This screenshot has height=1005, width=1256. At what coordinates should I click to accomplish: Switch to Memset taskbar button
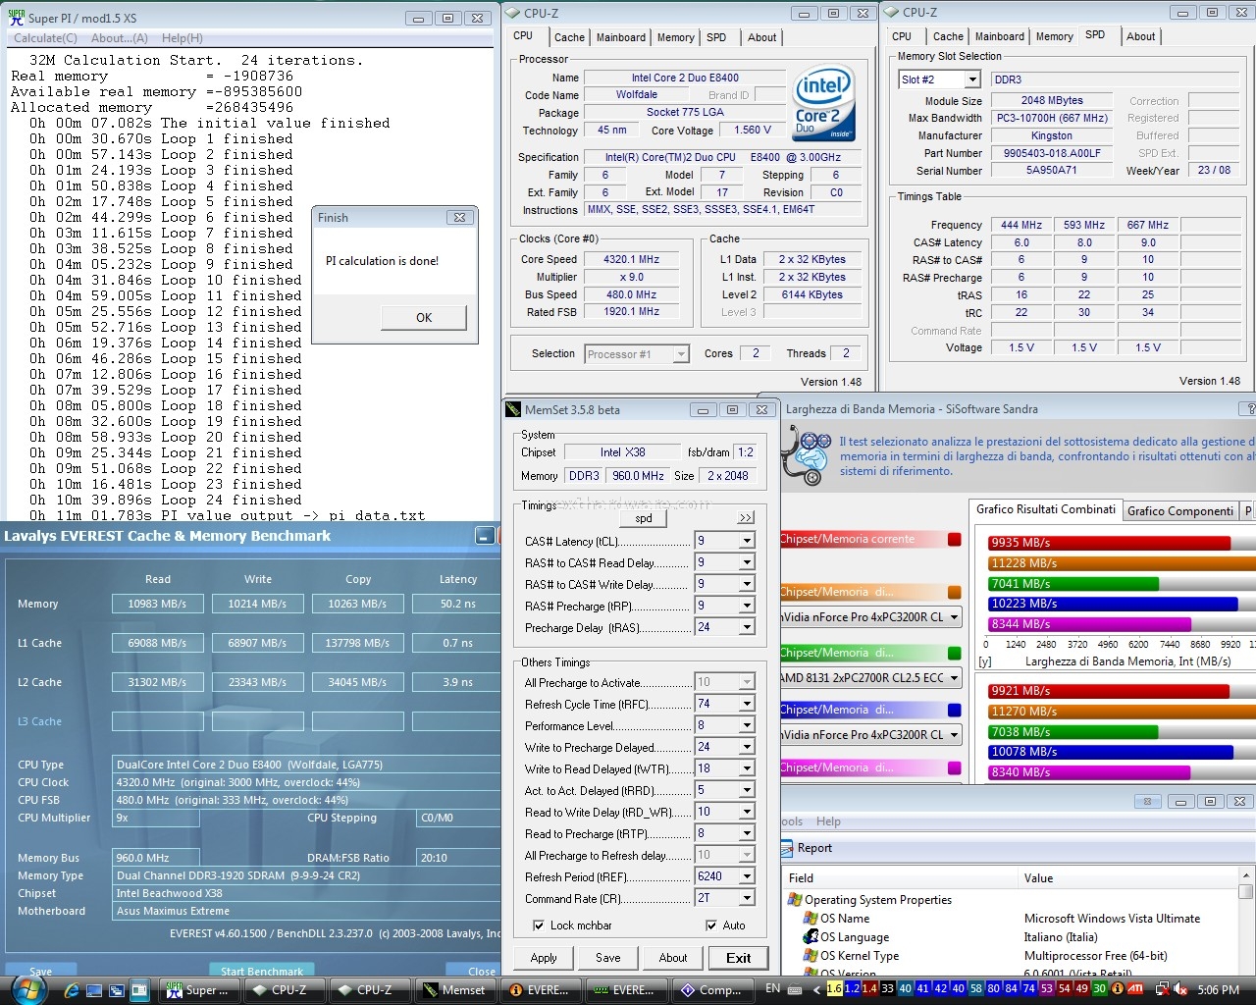point(454,990)
